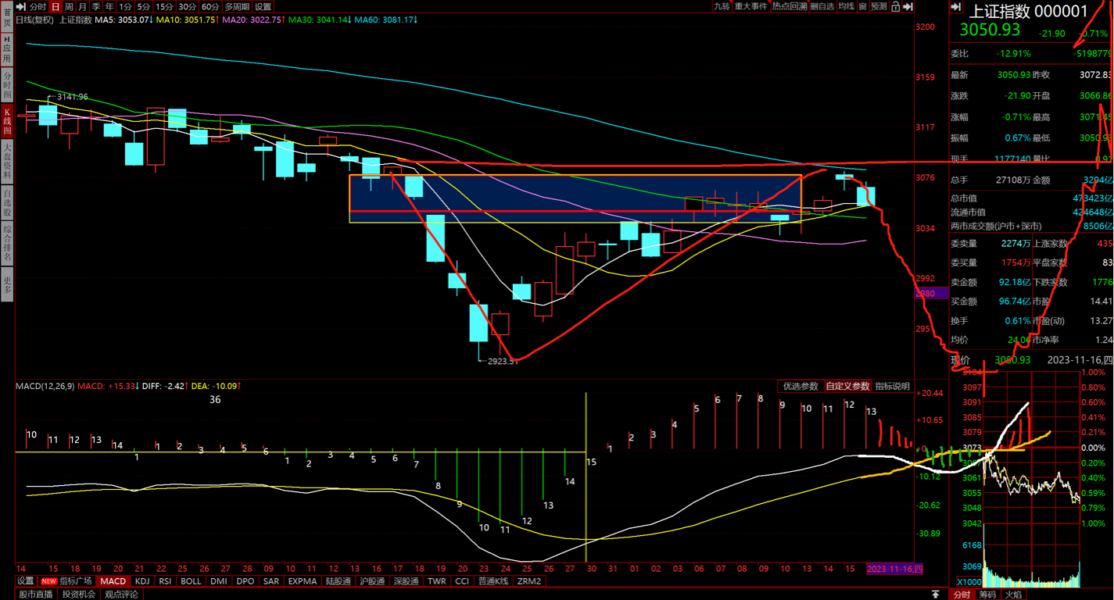Screen dimensions: 1114x600
Task: Open bottom indicator bar 设置
Action: tap(26, 581)
